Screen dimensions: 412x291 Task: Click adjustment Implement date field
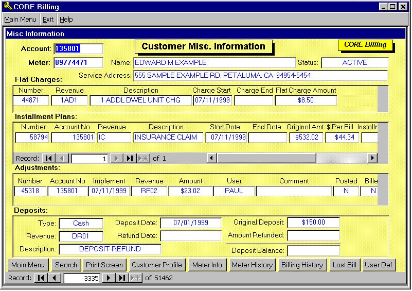tap(109, 191)
